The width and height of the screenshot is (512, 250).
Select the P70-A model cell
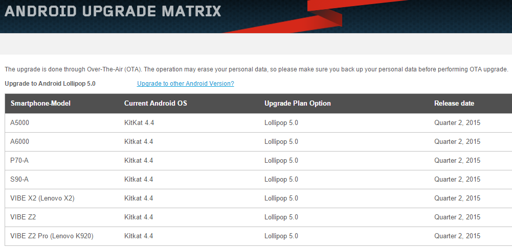click(x=19, y=161)
